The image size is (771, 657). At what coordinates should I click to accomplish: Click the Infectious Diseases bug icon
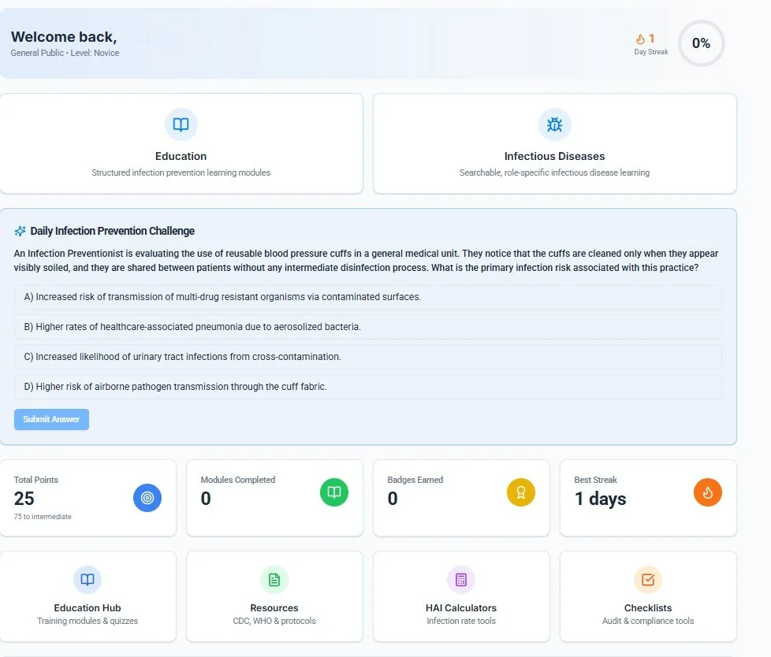(x=555, y=124)
